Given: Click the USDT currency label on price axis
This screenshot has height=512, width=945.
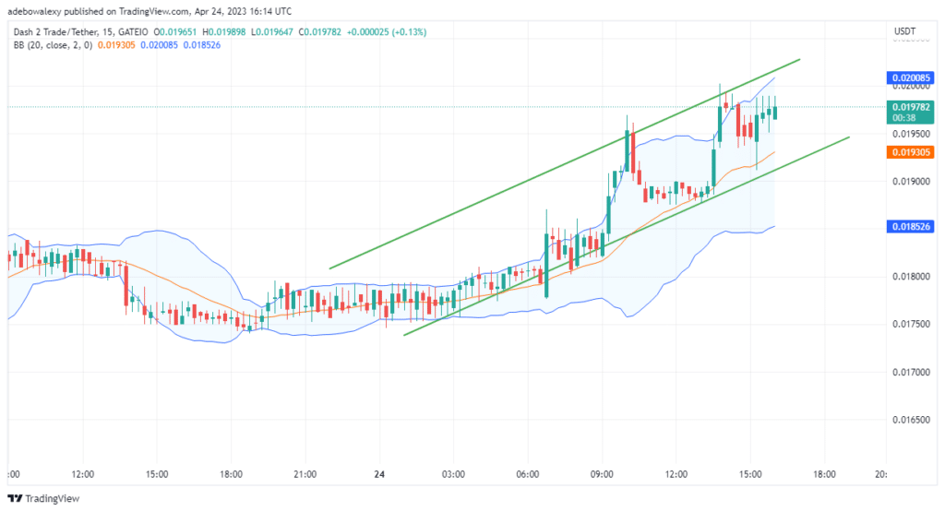Looking at the screenshot, I should click(x=904, y=31).
